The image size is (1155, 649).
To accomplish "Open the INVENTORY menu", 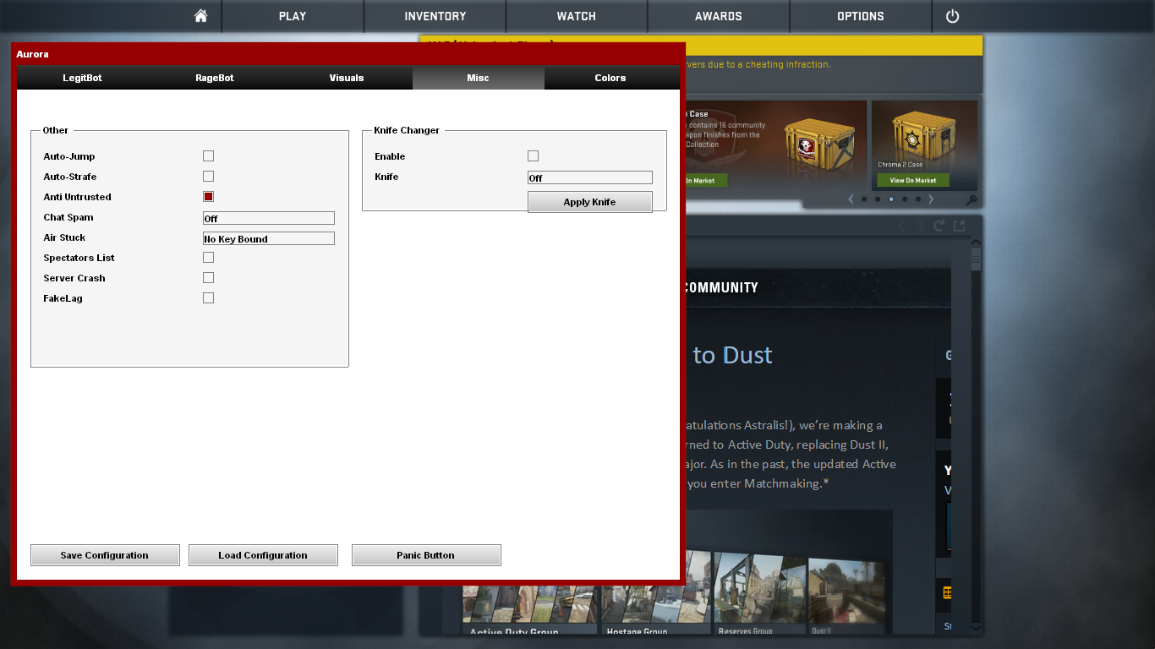I will [435, 16].
